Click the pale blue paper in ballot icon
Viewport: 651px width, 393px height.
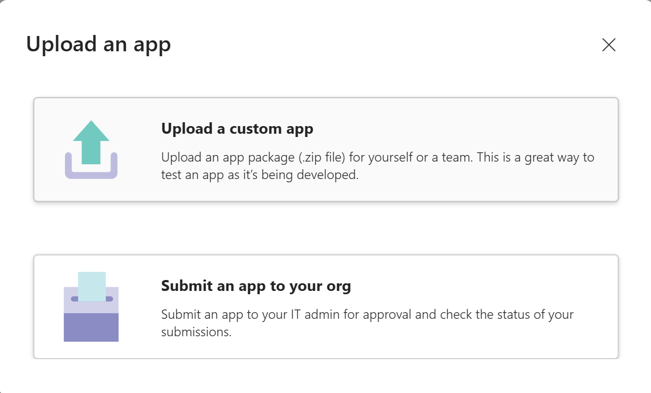point(92,284)
